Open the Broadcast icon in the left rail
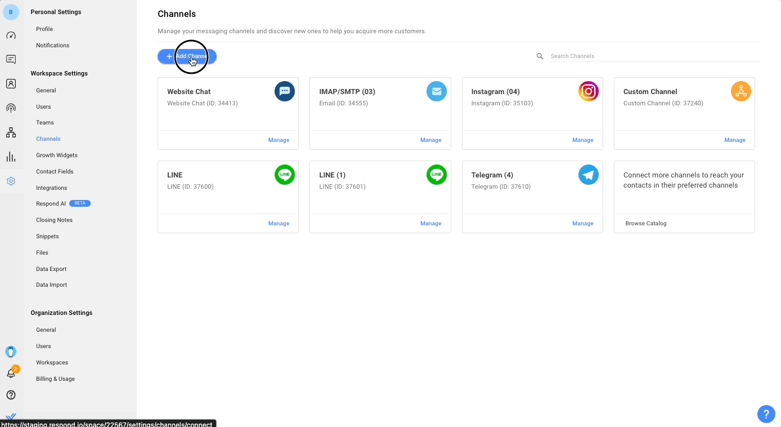 point(11,108)
